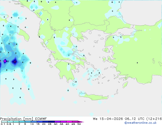This screenshot has height=125, width=162.
Task: Click the legend tick label '25'
Action: pos(50,124)
